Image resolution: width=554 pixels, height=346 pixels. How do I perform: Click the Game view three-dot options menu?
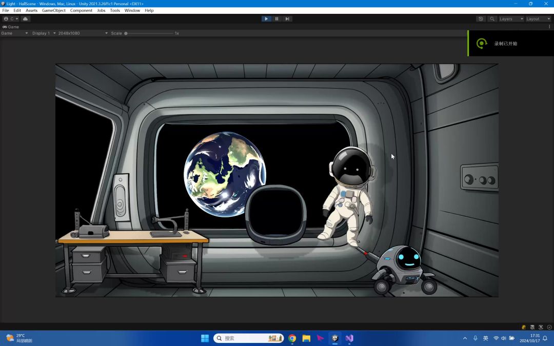(549, 27)
